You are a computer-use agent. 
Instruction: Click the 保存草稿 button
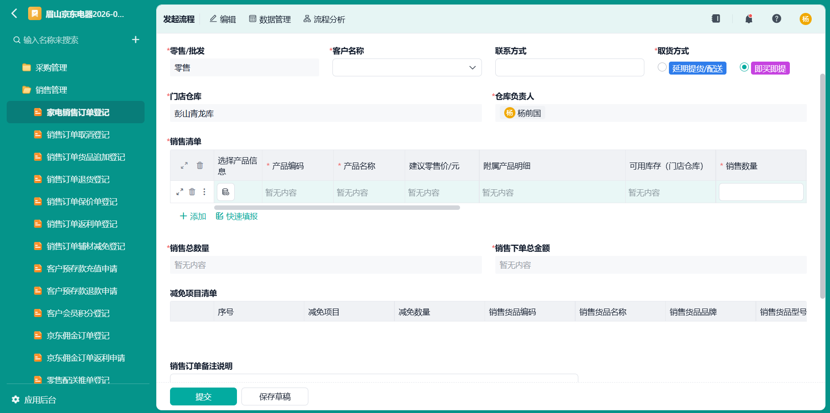coord(275,396)
